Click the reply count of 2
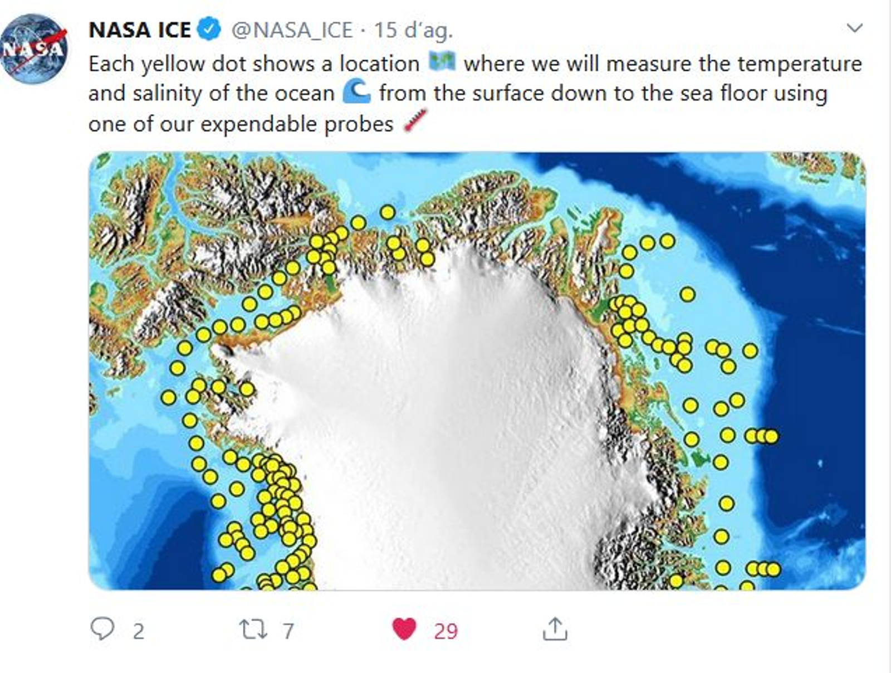Viewport: 891px width, 673px height. pos(138,631)
